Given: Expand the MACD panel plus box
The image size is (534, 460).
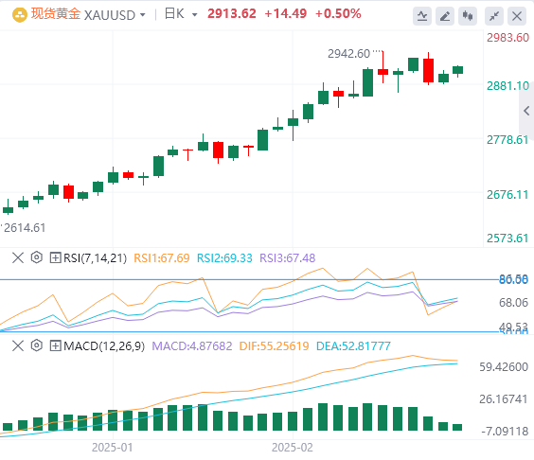Looking at the screenshot, I should point(55,345).
